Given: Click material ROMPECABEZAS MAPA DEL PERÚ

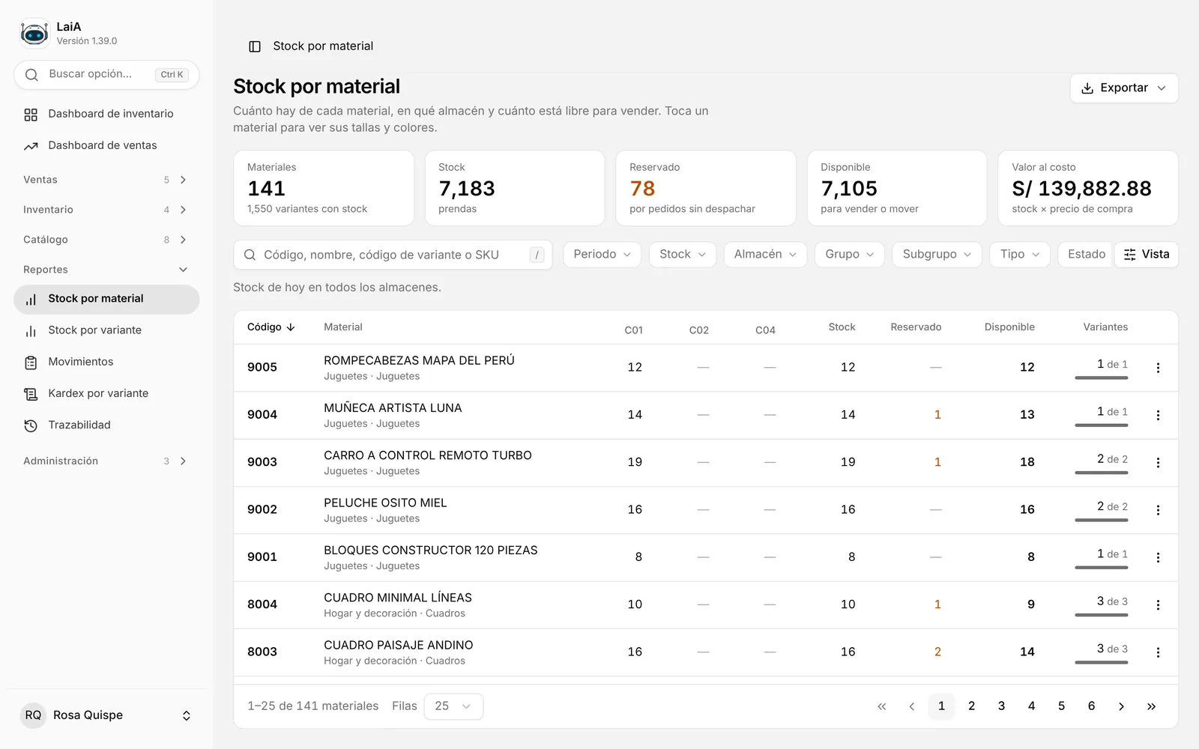Looking at the screenshot, I should (x=419, y=360).
